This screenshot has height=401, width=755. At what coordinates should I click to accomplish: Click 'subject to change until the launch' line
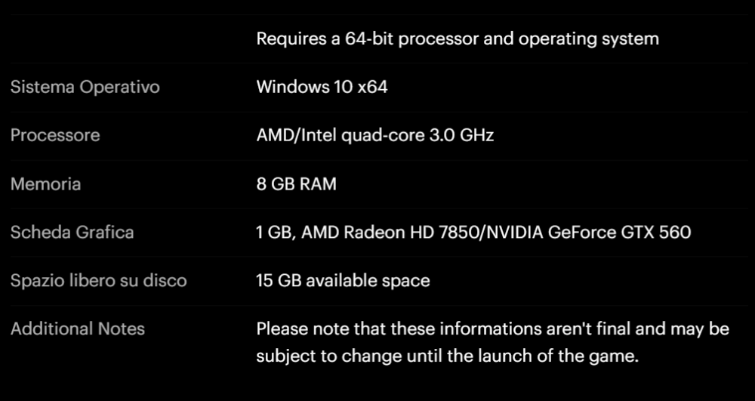pos(447,356)
